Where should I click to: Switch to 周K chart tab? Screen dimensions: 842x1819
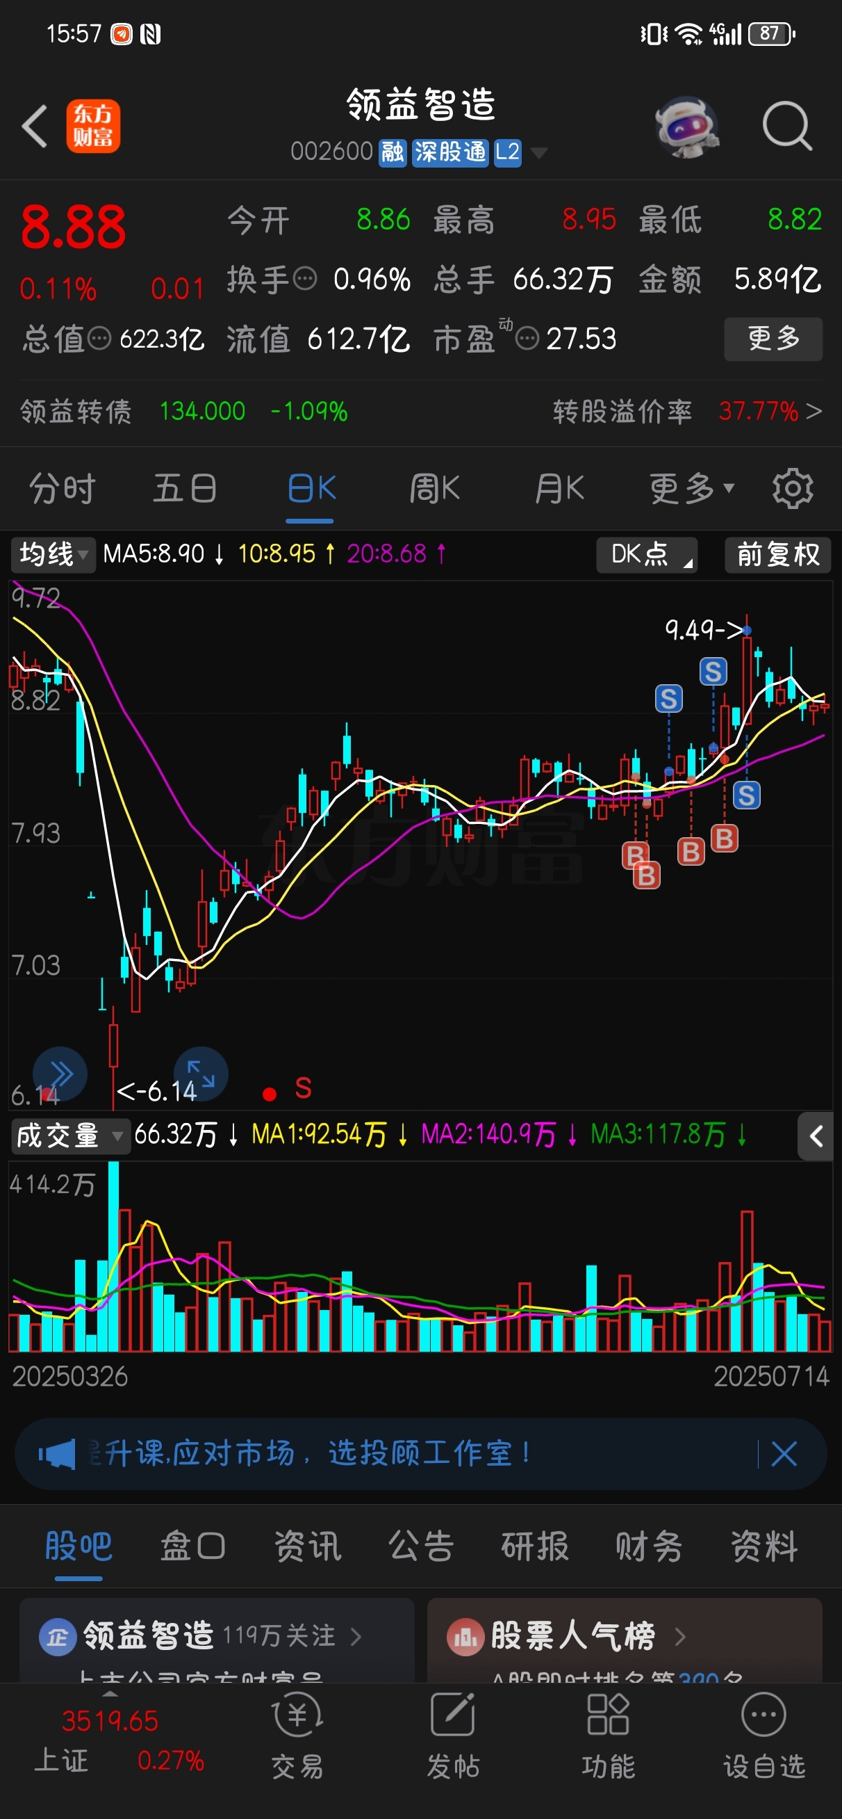435,488
